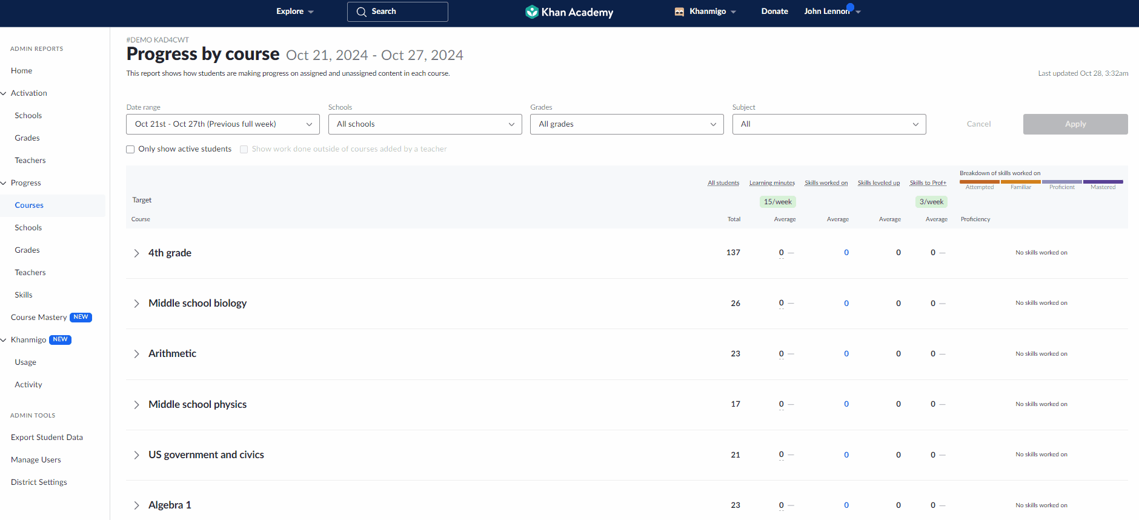
Task: Open Manage Users tool
Action: click(36, 460)
